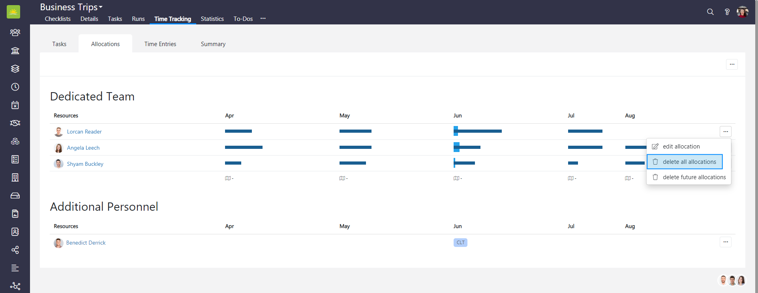758x293 pixels.
Task: Select the stacked layers sidebar icon
Action: tap(15, 69)
